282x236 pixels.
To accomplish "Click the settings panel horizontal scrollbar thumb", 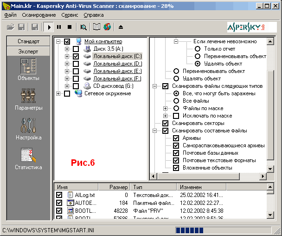I will coord(199,176).
